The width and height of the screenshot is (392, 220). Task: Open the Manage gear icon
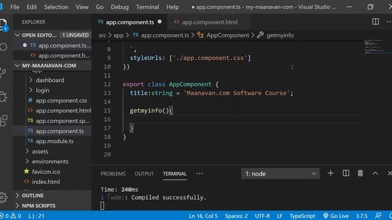(x=4, y=197)
